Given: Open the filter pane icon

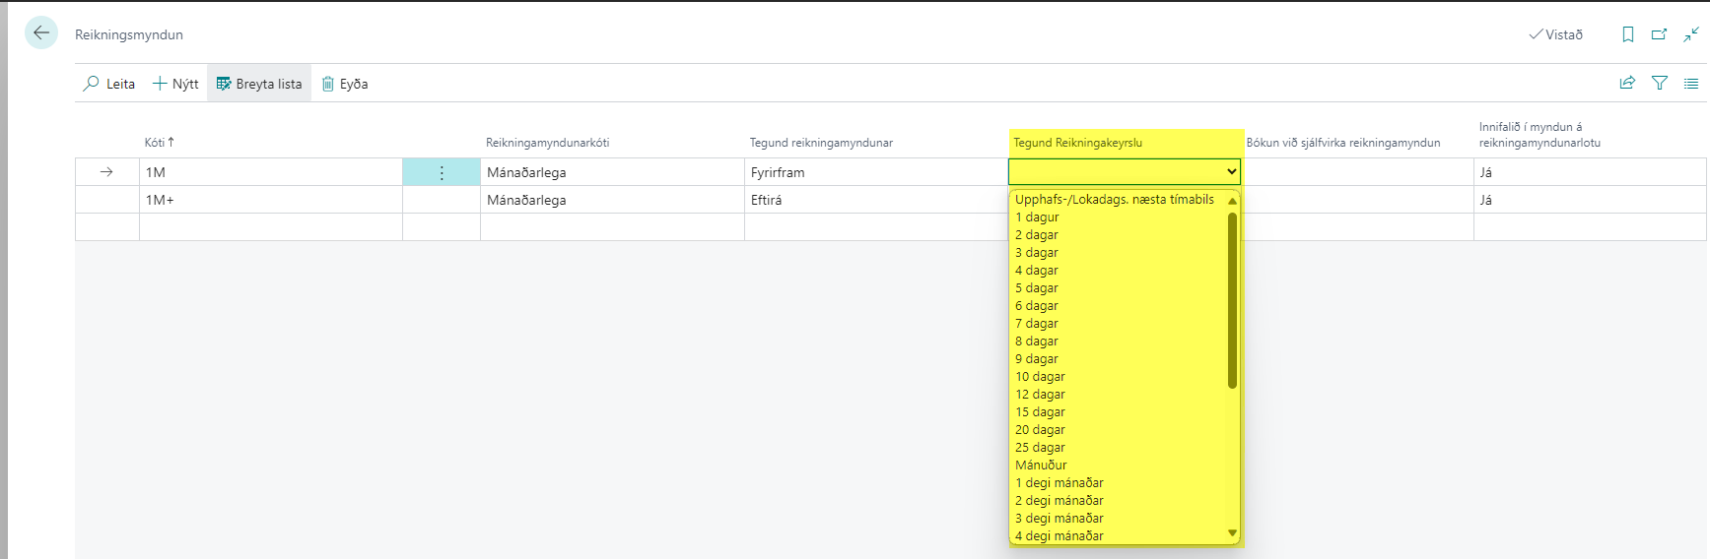Looking at the screenshot, I should click(x=1660, y=84).
